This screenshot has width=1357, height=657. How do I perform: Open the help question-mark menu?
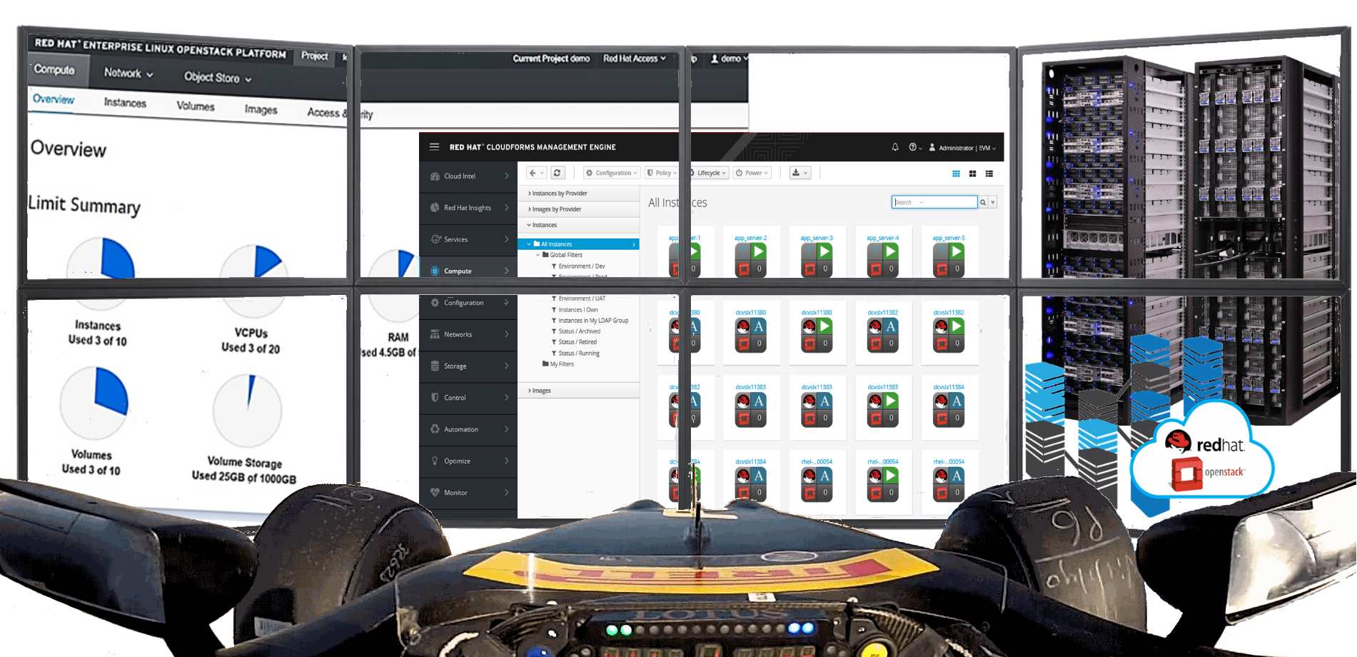click(914, 147)
